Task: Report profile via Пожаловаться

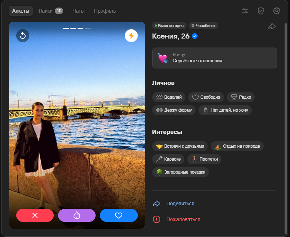Action: click(183, 219)
